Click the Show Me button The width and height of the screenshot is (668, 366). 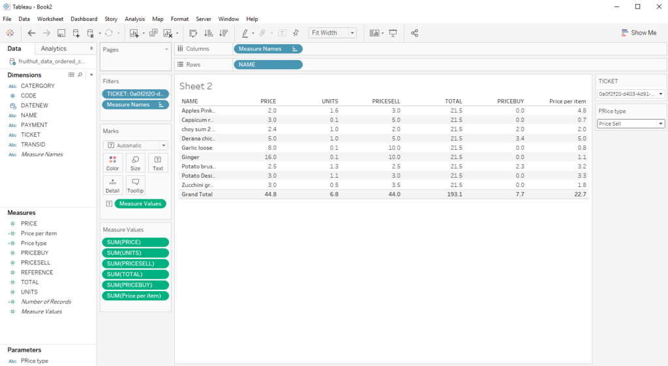point(639,33)
